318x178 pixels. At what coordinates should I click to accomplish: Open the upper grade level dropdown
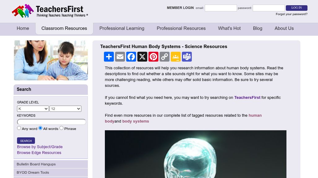[x=65, y=109]
